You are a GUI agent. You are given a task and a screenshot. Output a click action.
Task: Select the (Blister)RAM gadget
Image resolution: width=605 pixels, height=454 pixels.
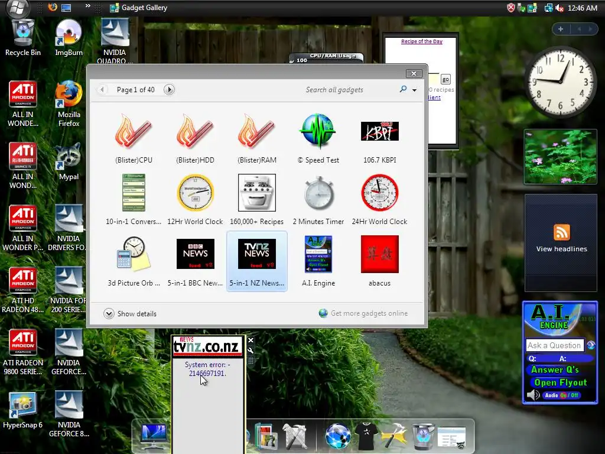[x=256, y=139]
